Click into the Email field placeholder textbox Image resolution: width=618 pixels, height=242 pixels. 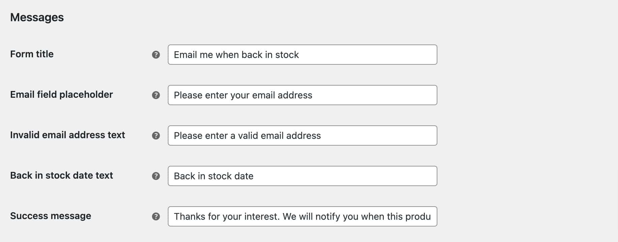302,95
